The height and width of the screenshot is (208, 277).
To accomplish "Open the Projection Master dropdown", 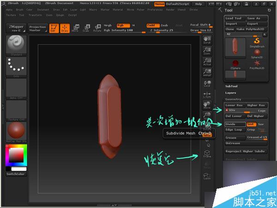I will click(38, 28).
